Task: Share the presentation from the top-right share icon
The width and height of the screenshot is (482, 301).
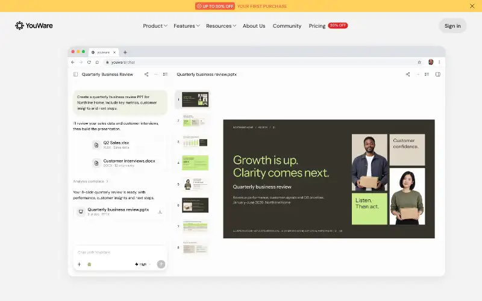Action: point(408,74)
